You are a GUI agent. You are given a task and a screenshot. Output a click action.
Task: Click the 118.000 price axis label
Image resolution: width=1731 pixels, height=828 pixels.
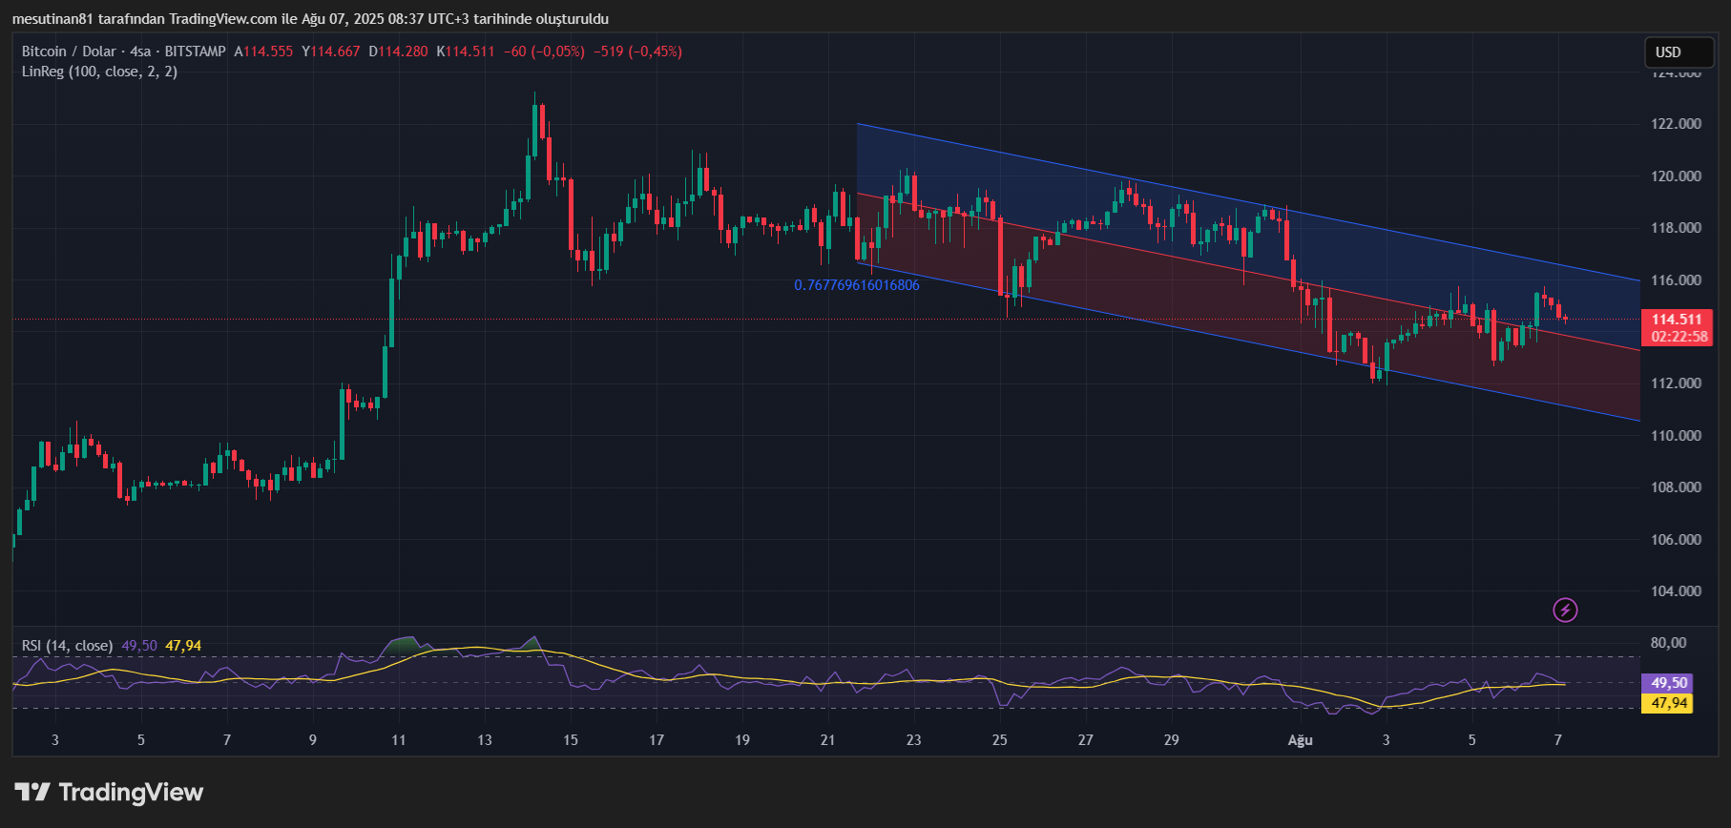[x=1676, y=228]
